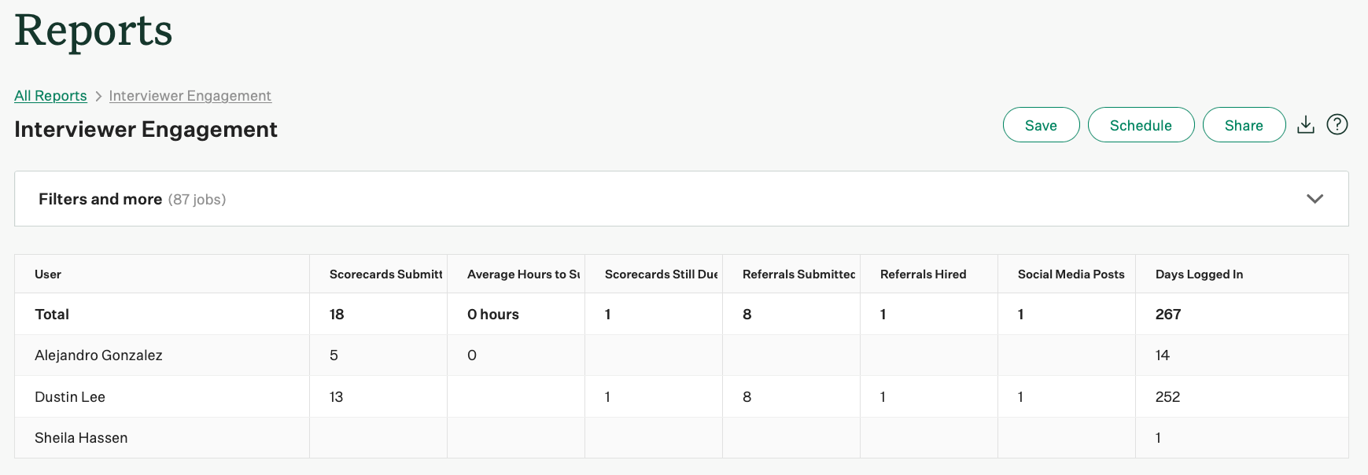Select Sheila Hassen row
The image size is (1368, 475).
(681, 438)
